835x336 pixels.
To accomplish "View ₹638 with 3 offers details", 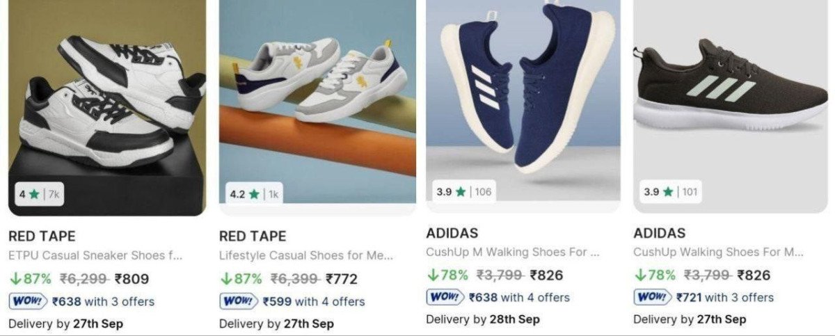I will (103, 301).
